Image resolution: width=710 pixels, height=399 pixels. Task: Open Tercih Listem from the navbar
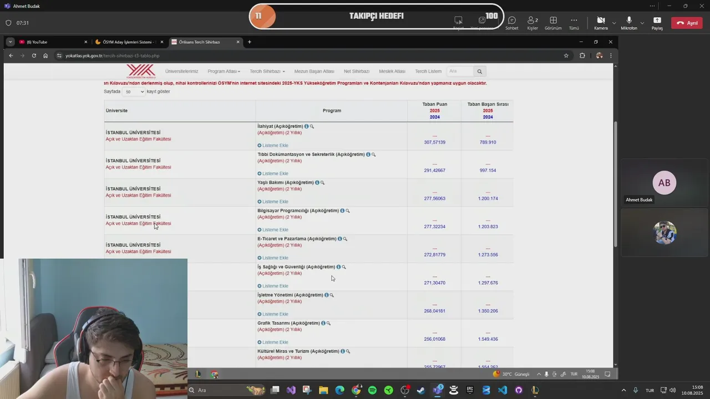428,71
